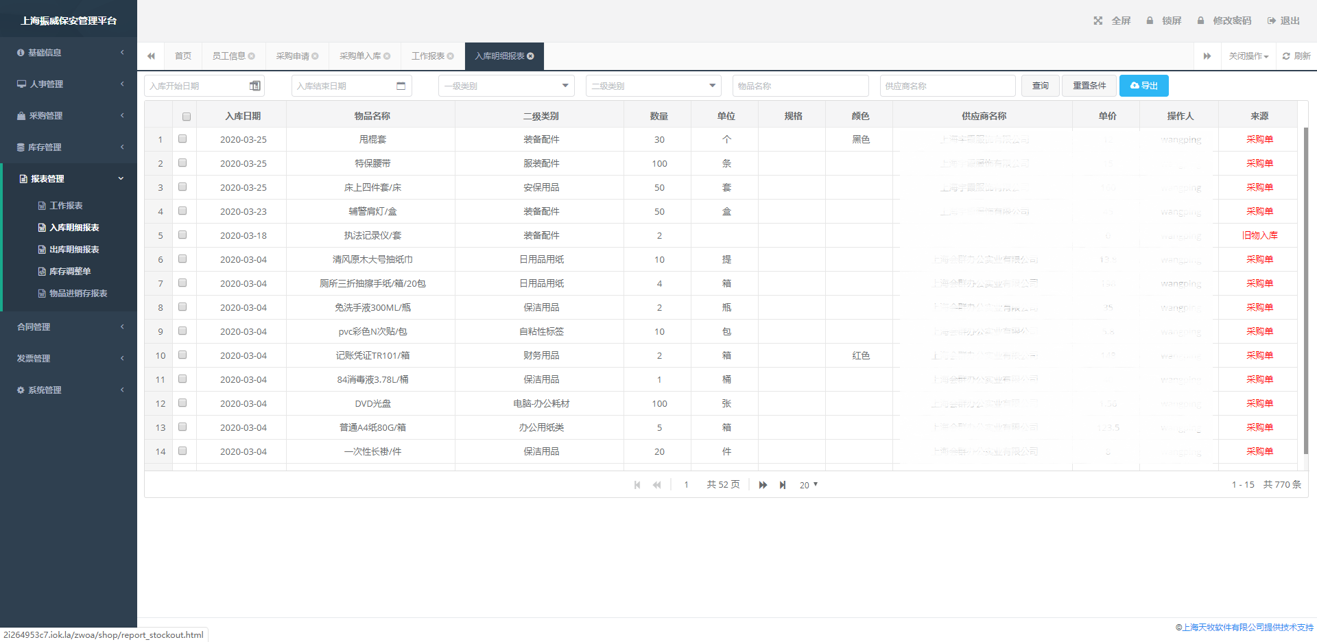
Task: Check the checkbox for row 1 甩棍套
Action: pos(182,139)
